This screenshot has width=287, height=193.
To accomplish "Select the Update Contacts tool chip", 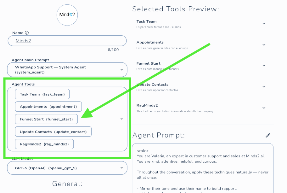I will 53,132.
